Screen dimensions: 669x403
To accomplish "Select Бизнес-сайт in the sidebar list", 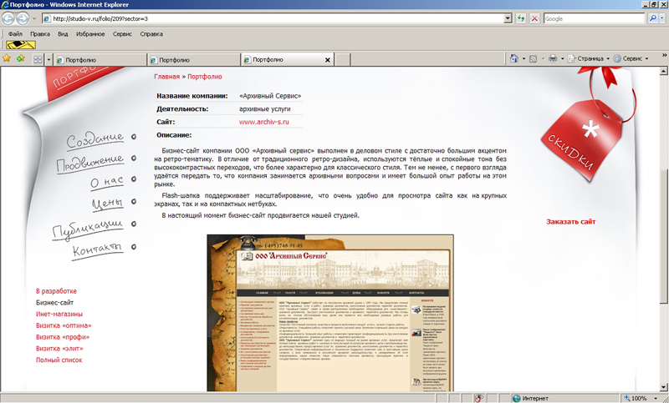I will (54, 303).
